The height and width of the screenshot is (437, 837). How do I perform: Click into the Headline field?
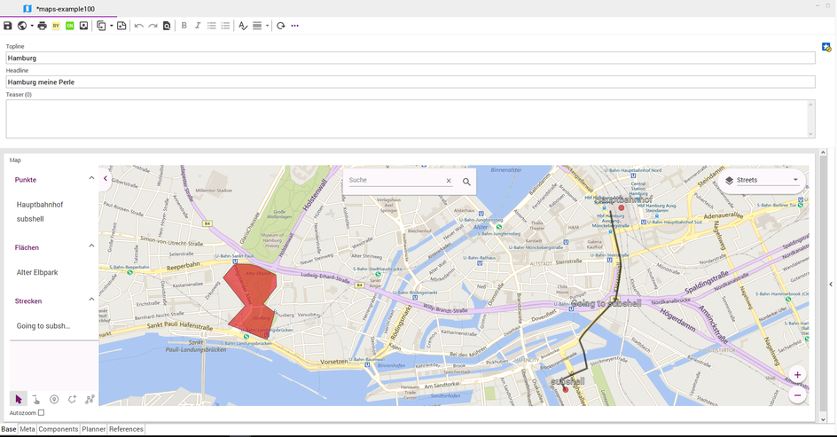point(411,82)
